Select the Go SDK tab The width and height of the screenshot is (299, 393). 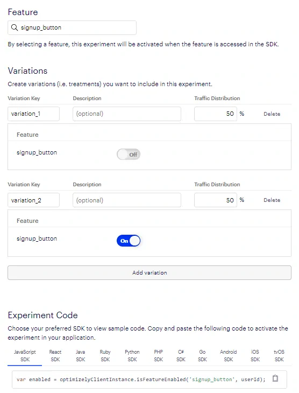pyautogui.click(x=202, y=356)
